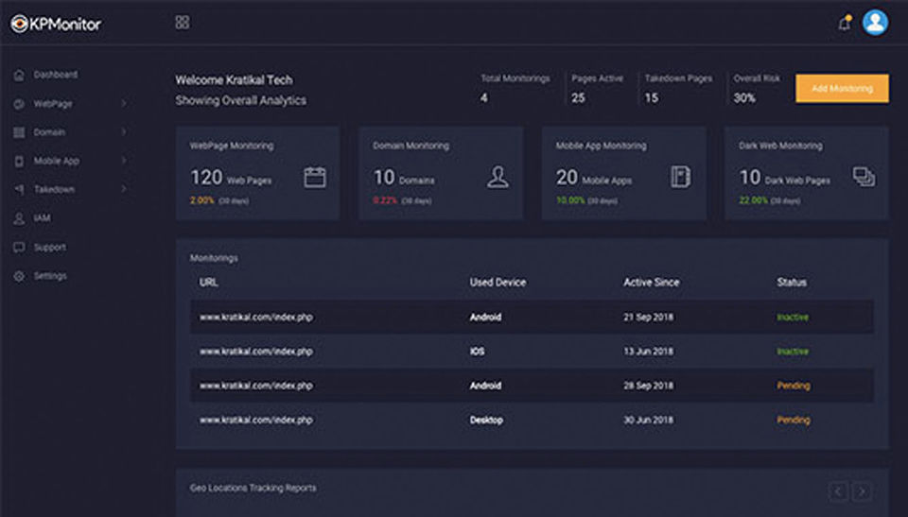This screenshot has width=908, height=517.
Task: Click the Settings gear icon
Action: [x=19, y=276]
